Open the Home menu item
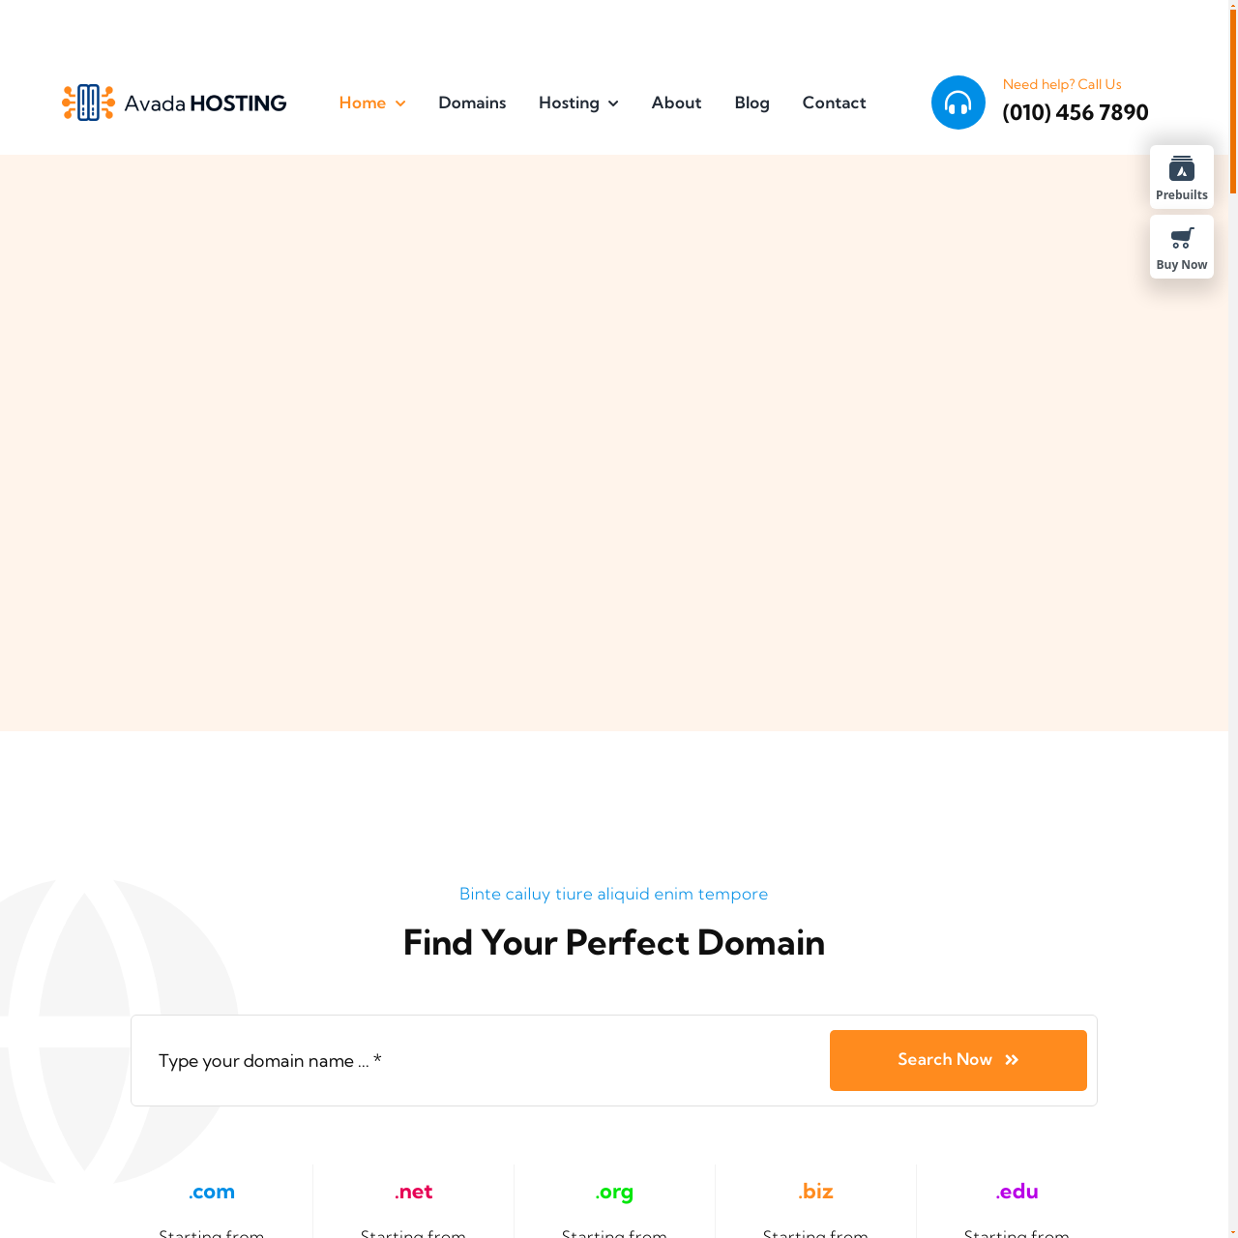 point(362,103)
